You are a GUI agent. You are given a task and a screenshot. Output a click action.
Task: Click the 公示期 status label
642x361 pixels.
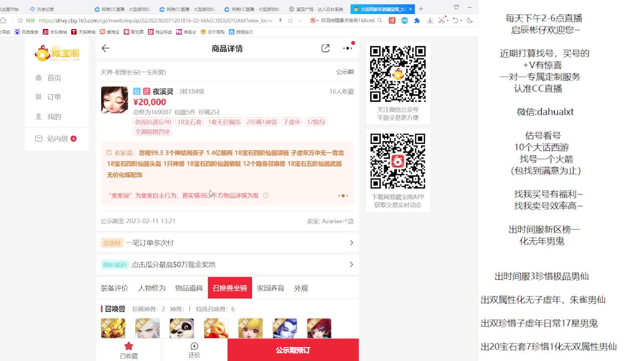coord(345,72)
